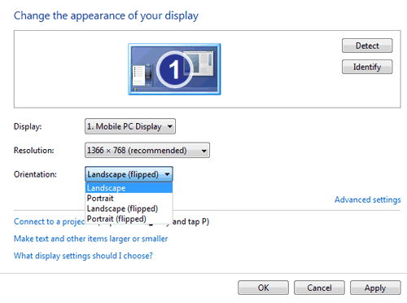Click the Detect button
This screenshot has width=407, height=303.
tap(367, 46)
